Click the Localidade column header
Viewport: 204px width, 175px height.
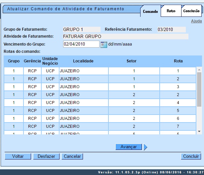click(x=83, y=61)
